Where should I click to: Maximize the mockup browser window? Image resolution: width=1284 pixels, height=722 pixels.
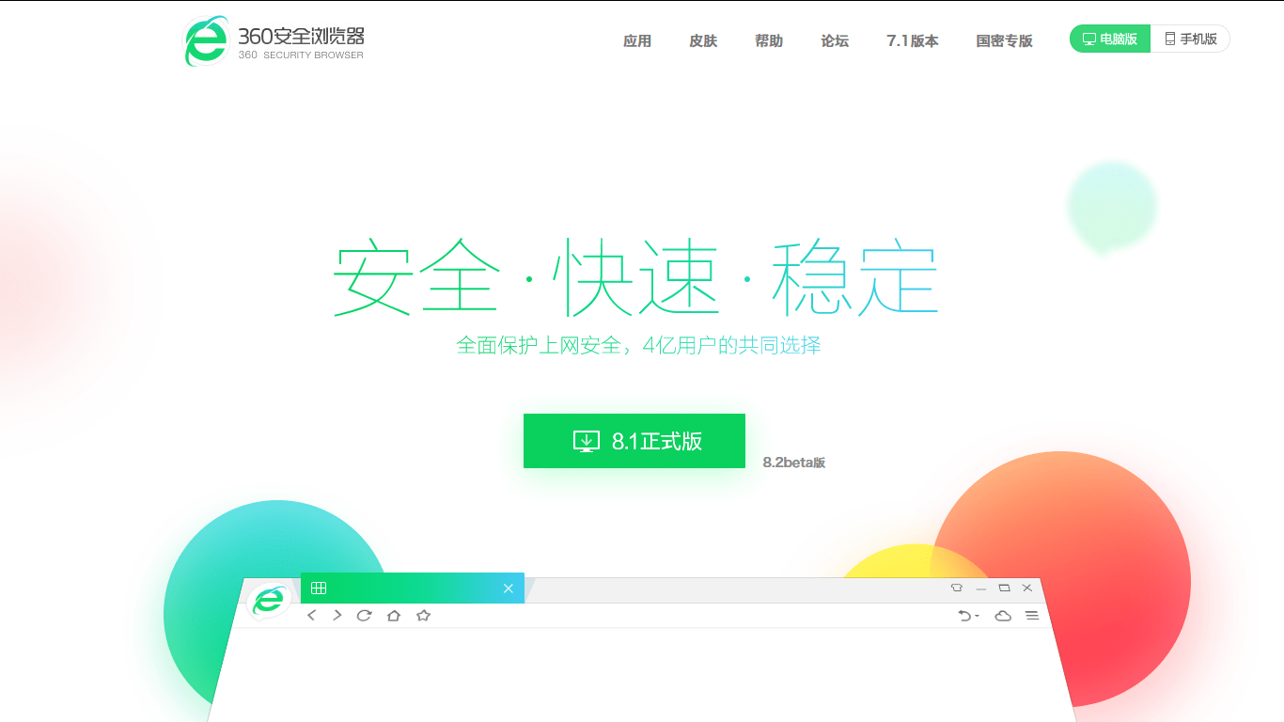coord(1004,588)
